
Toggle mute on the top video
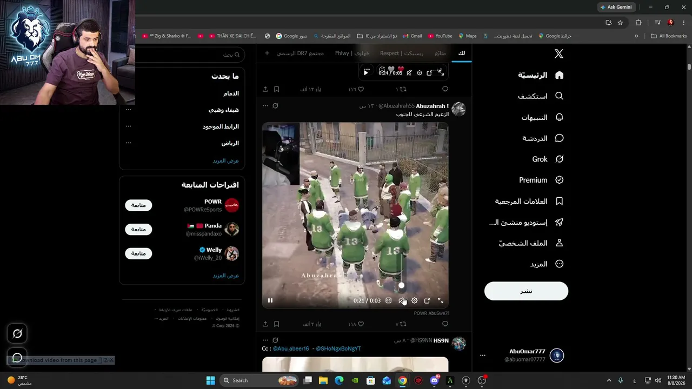point(409,72)
